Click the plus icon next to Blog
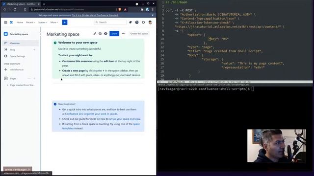314x176 pixels. [x=34, y=50]
